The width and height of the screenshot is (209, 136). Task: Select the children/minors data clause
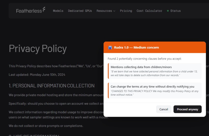click(x=155, y=71)
